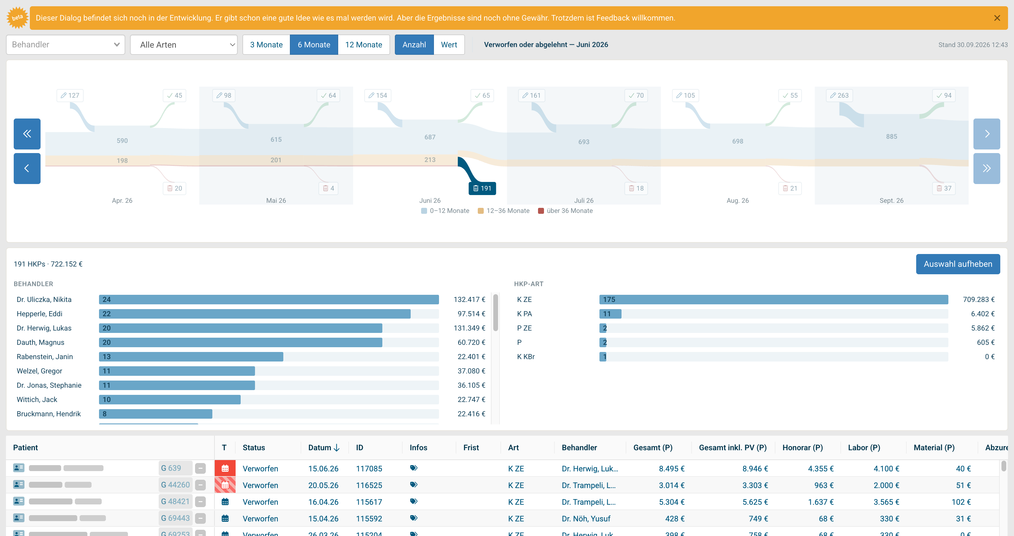This screenshot has height=536, width=1014.
Task: Select the 12 Monate range
Action: pyautogui.click(x=364, y=45)
